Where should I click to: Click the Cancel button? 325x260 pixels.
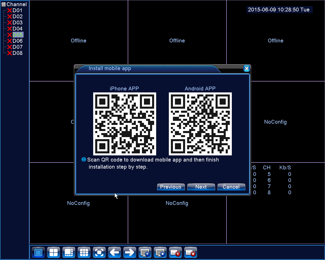[x=231, y=187]
